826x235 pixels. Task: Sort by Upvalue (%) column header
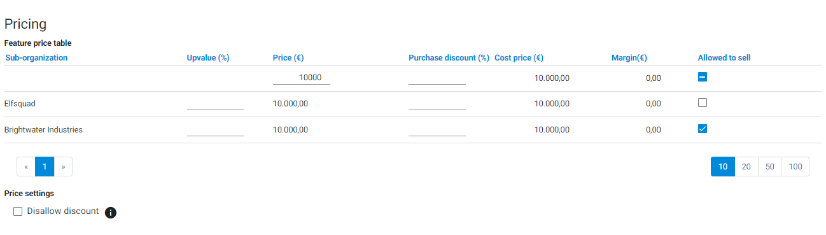[208, 58]
